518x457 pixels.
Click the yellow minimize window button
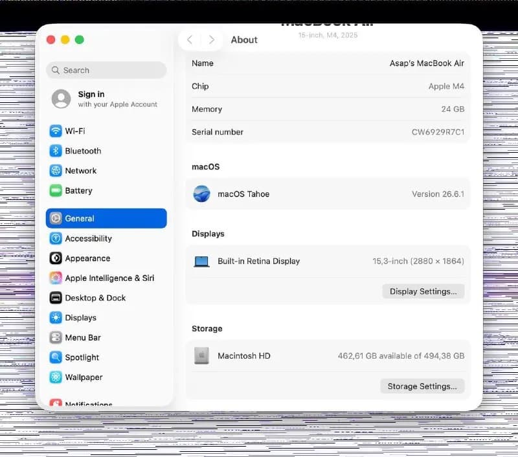pos(65,40)
